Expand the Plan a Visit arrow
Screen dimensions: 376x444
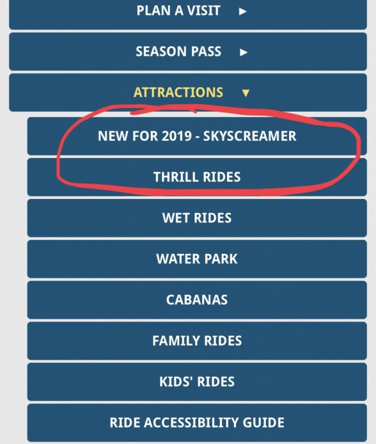(242, 11)
